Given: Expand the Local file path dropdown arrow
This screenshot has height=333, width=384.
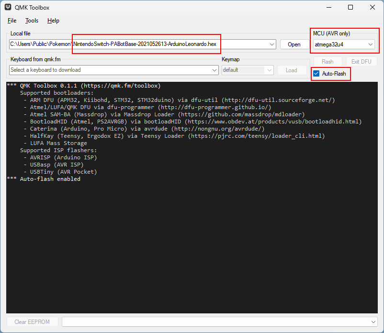Looking at the screenshot, I should 272,44.
